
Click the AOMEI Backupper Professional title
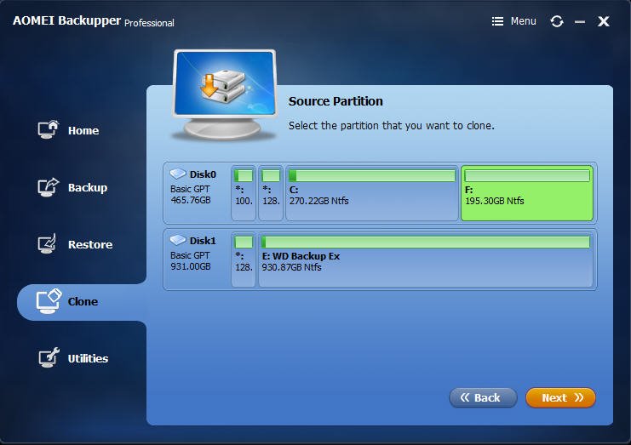tap(94, 21)
